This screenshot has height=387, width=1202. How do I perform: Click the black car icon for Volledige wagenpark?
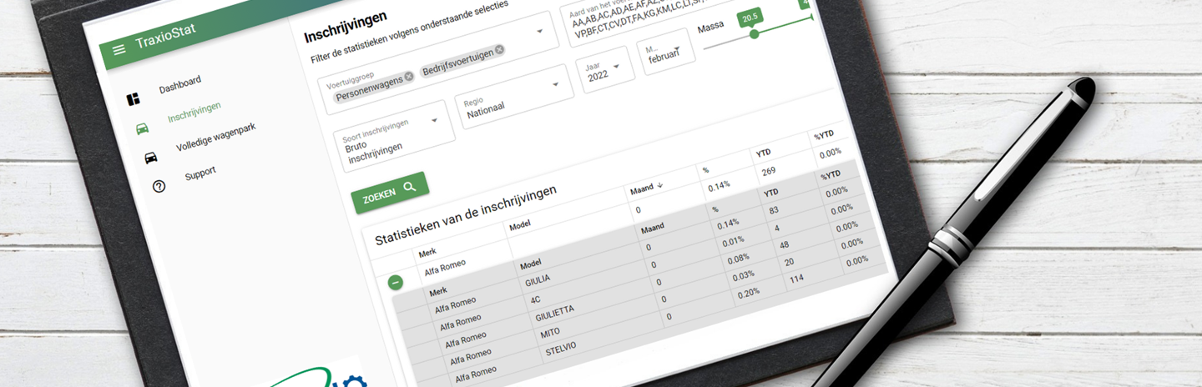click(x=151, y=158)
